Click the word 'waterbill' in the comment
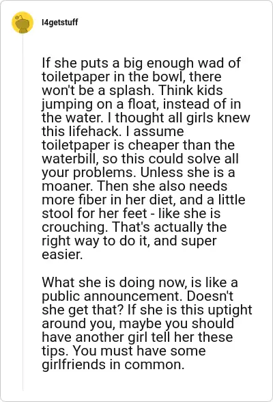The height and width of the screenshot is (402, 273). coord(70,159)
